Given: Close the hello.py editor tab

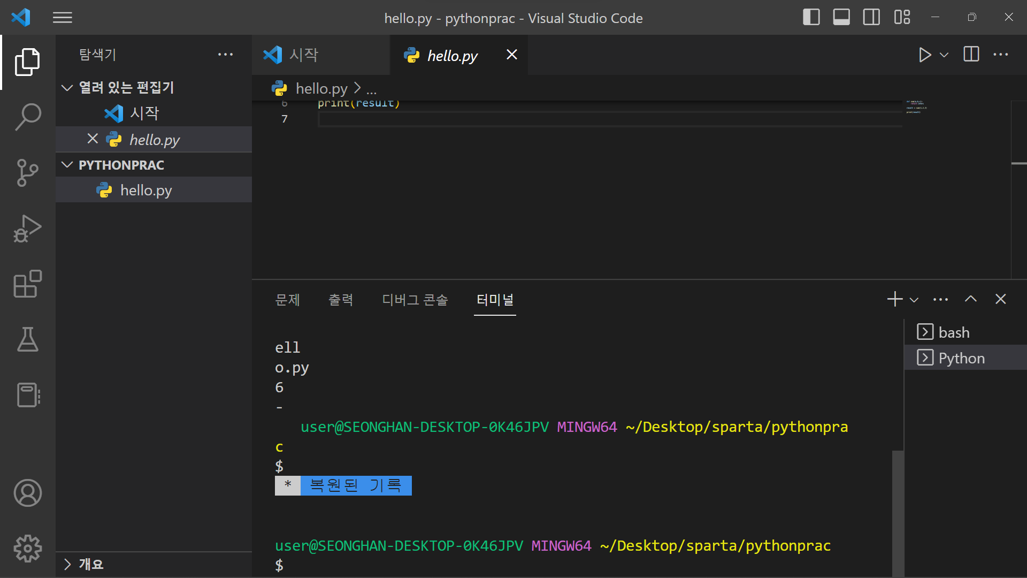Looking at the screenshot, I should pos(512,55).
